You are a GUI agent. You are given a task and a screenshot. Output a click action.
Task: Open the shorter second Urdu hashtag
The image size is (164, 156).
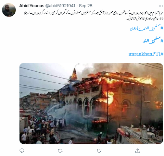153,40
